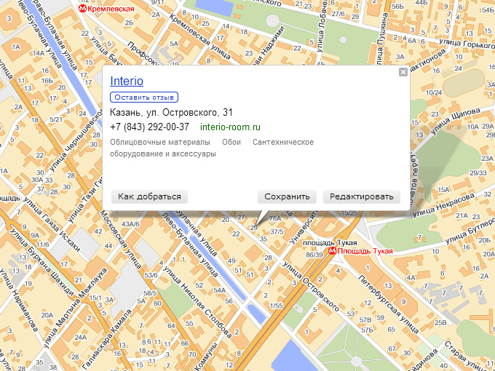This screenshot has height=371, width=495.
Task: Click the улица Щапова label
Action: [455, 121]
